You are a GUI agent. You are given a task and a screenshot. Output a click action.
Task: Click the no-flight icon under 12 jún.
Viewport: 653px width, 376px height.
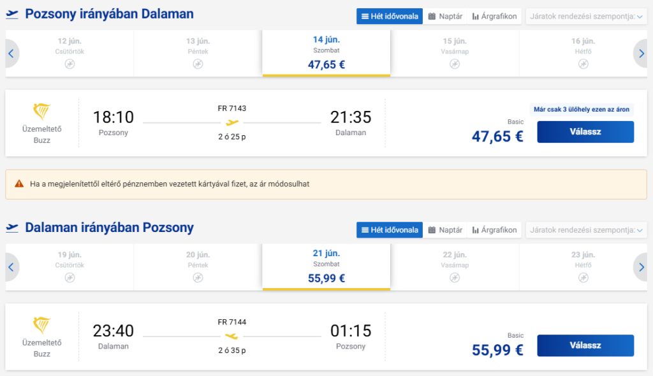click(70, 64)
